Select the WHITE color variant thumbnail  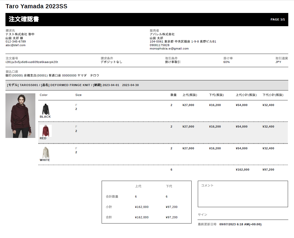pos(46,152)
